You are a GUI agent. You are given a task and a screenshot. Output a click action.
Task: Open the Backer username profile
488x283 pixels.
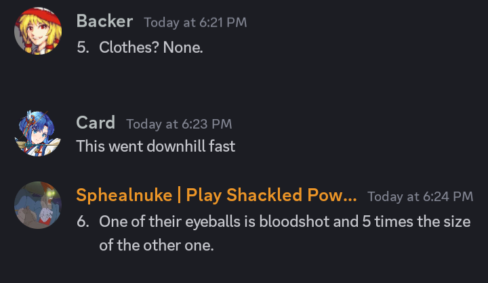[x=104, y=22]
